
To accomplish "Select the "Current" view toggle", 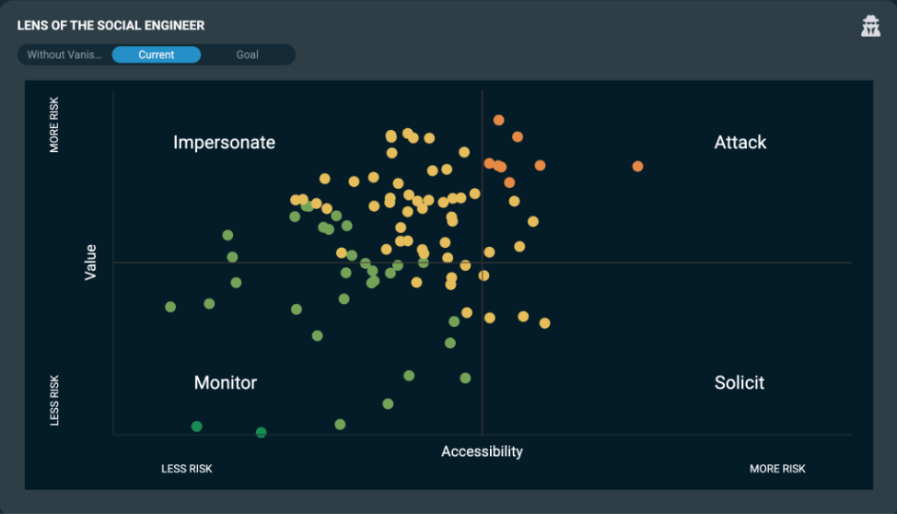I will 157,55.
